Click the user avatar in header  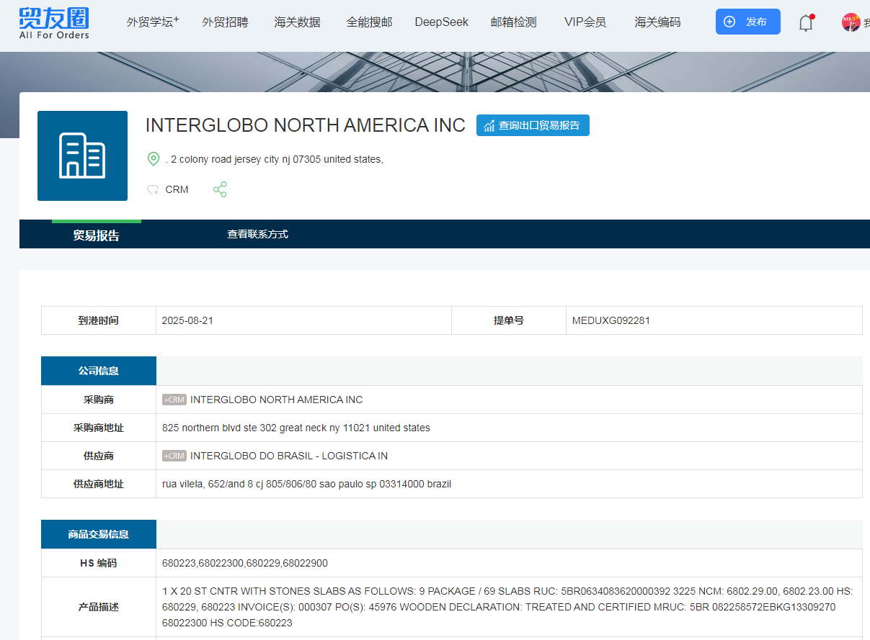tap(851, 22)
